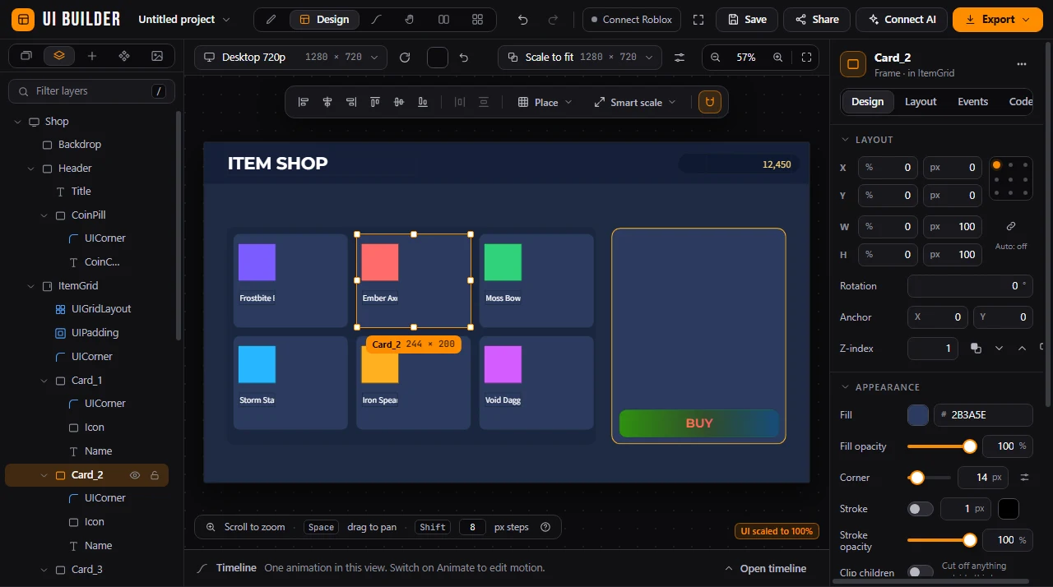
Task: Toggle the Clip children switch
Action: point(921,571)
